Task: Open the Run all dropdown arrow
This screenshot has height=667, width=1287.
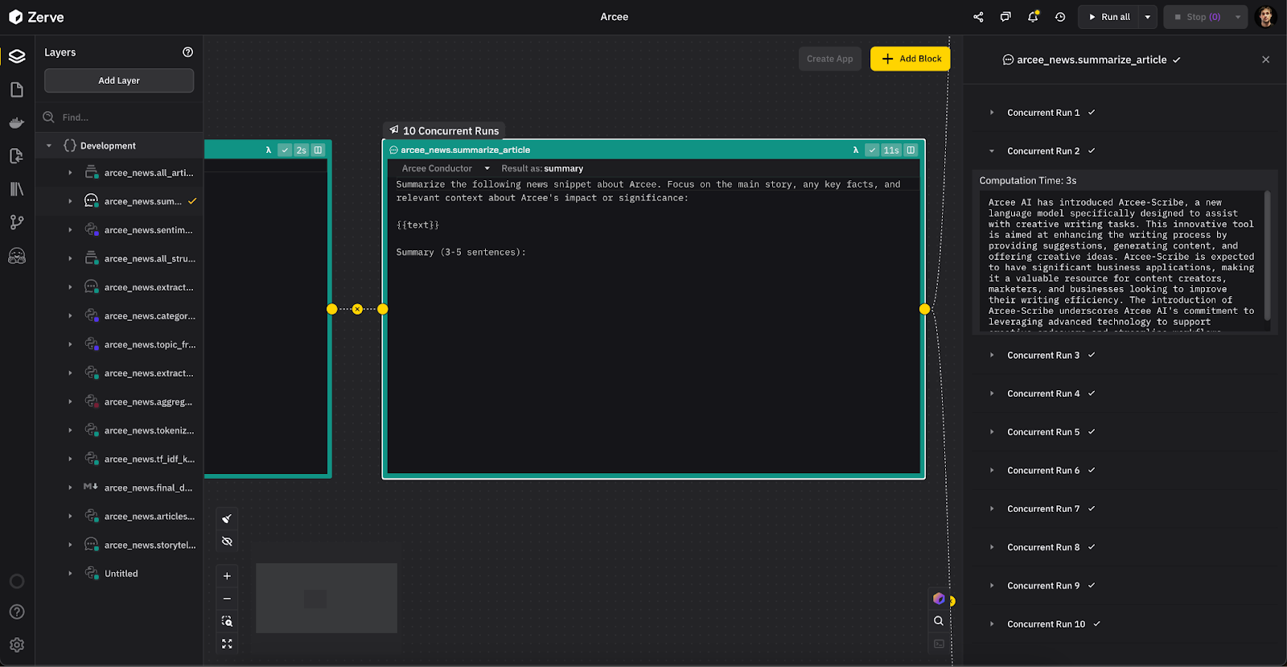Action: [1148, 17]
